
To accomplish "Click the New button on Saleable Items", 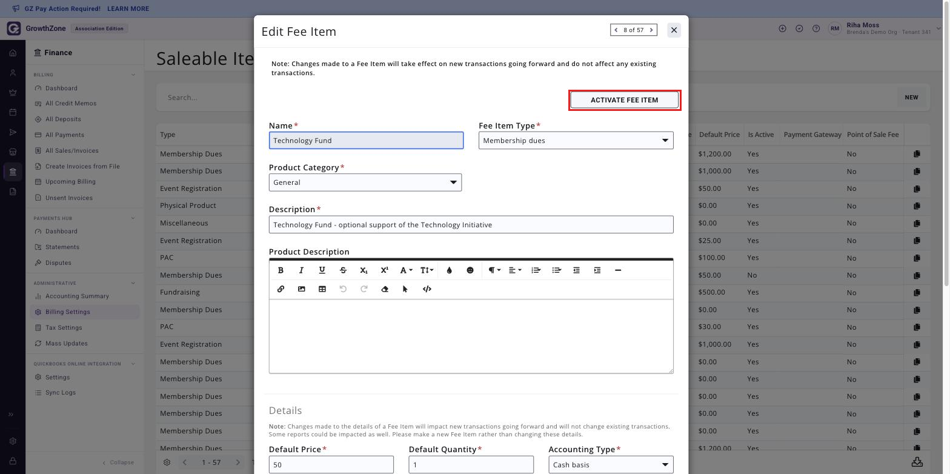I will pos(911,98).
